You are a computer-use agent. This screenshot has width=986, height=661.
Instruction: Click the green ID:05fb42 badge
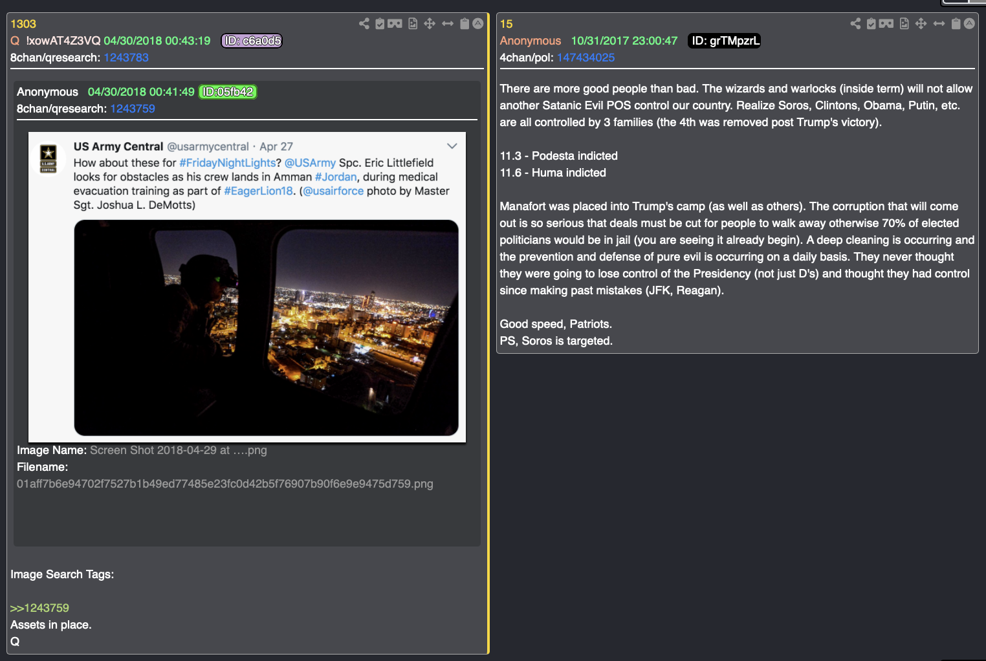228,92
